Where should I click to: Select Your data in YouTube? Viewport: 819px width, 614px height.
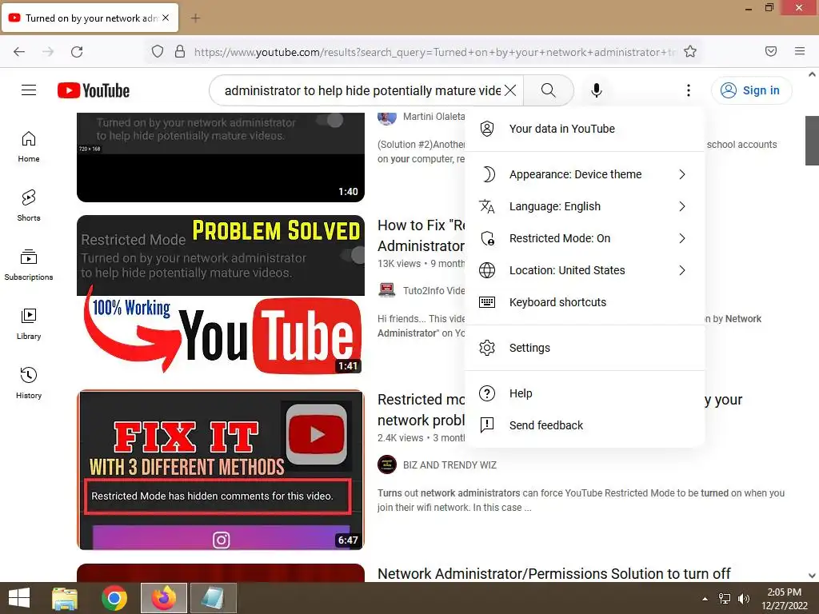pos(585,129)
